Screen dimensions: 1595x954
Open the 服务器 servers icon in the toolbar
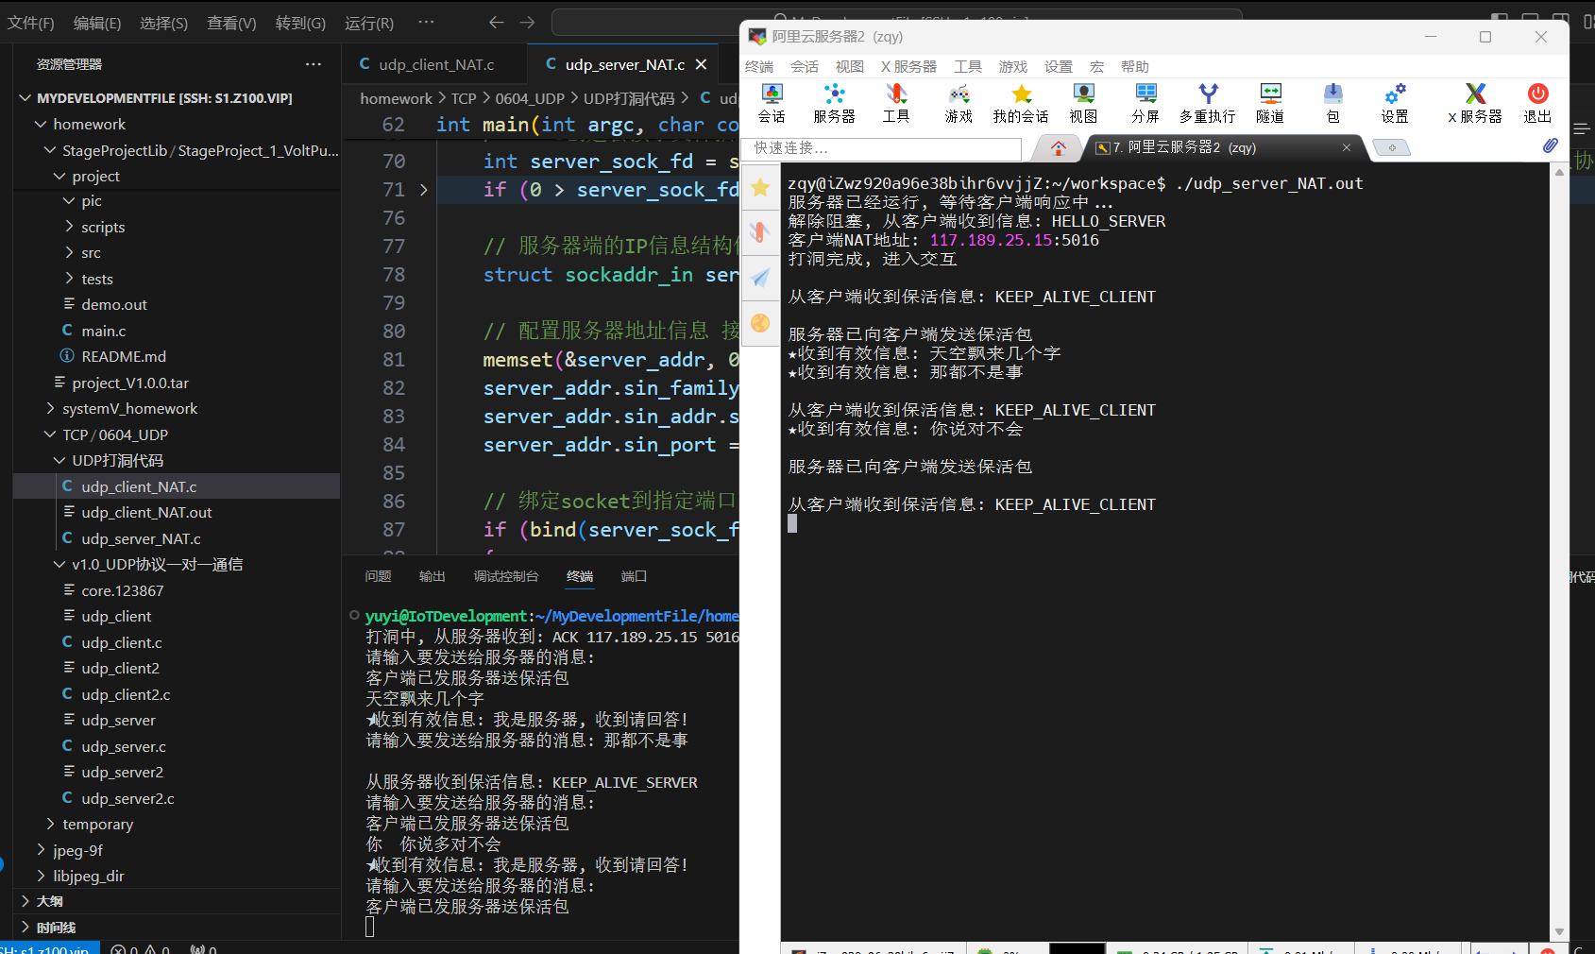(834, 103)
